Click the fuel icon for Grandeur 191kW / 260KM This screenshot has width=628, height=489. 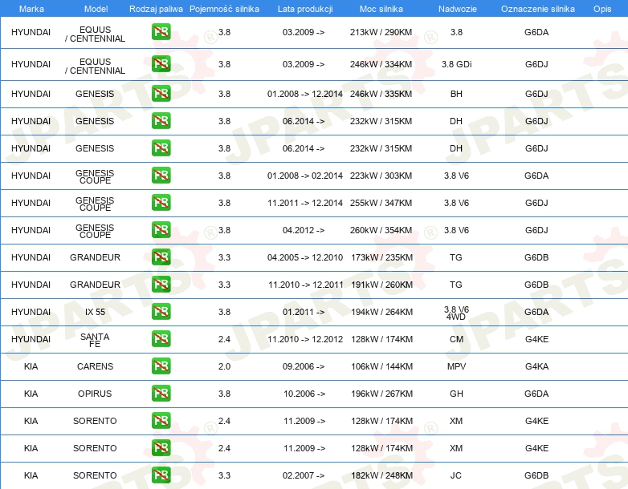[161, 285]
